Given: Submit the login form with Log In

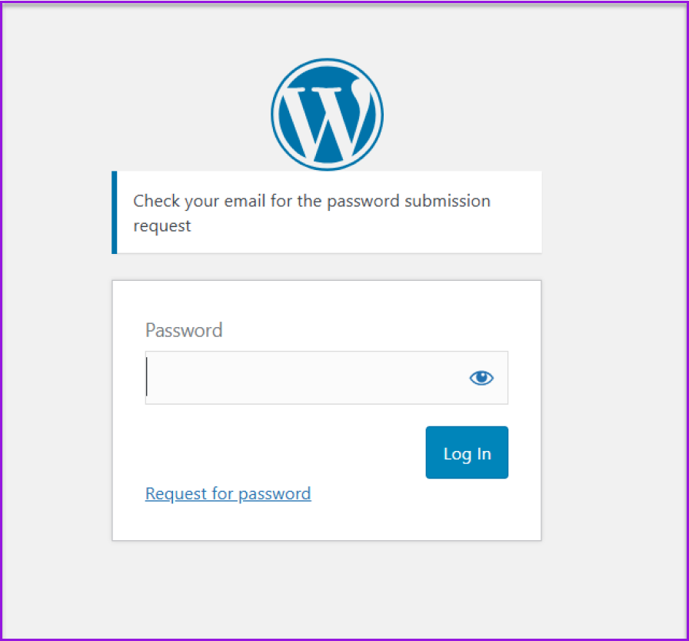Looking at the screenshot, I should pyautogui.click(x=467, y=452).
